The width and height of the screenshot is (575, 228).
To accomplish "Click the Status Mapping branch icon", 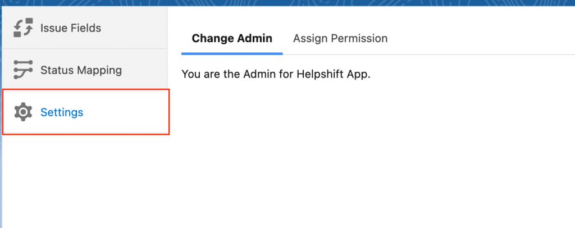I will point(24,70).
